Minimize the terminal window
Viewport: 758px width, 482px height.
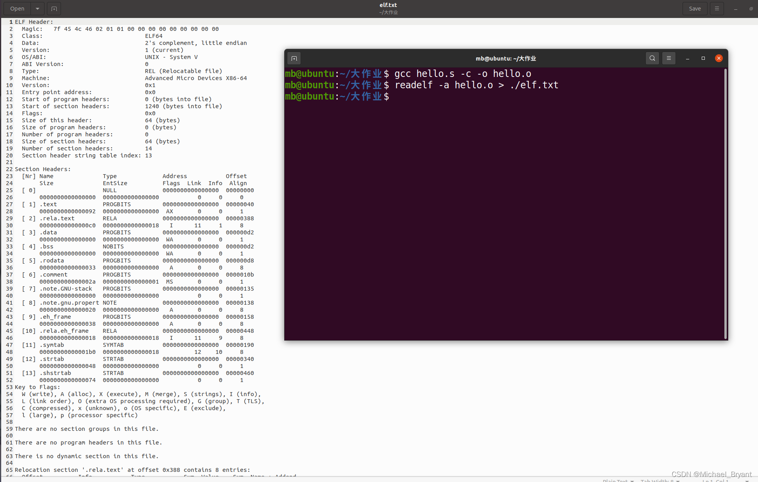pyautogui.click(x=687, y=58)
